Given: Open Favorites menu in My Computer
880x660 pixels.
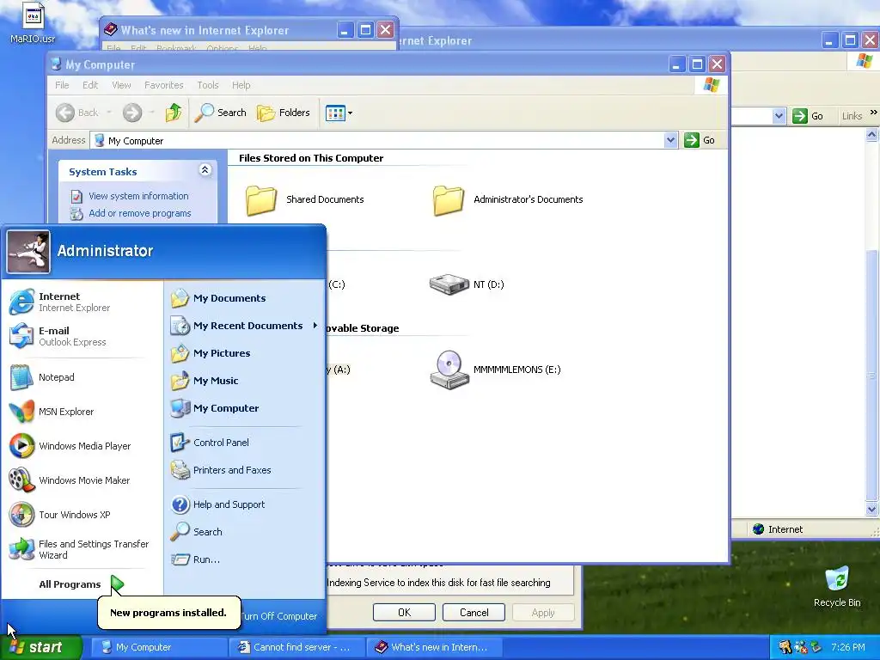Looking at the screenshot, I should (164, 85).
